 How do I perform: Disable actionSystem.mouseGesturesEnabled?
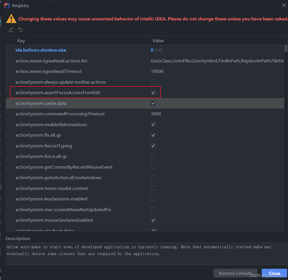click(153, 220)
